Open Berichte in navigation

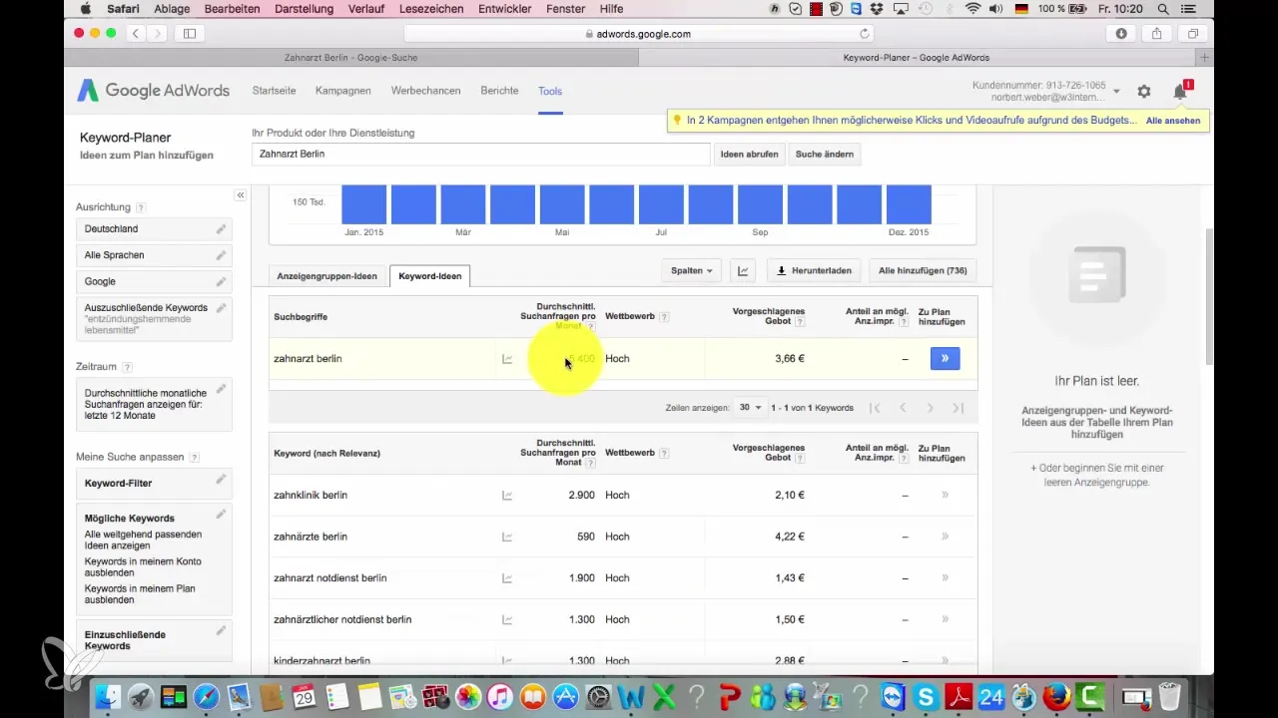(x=499, y=91)
